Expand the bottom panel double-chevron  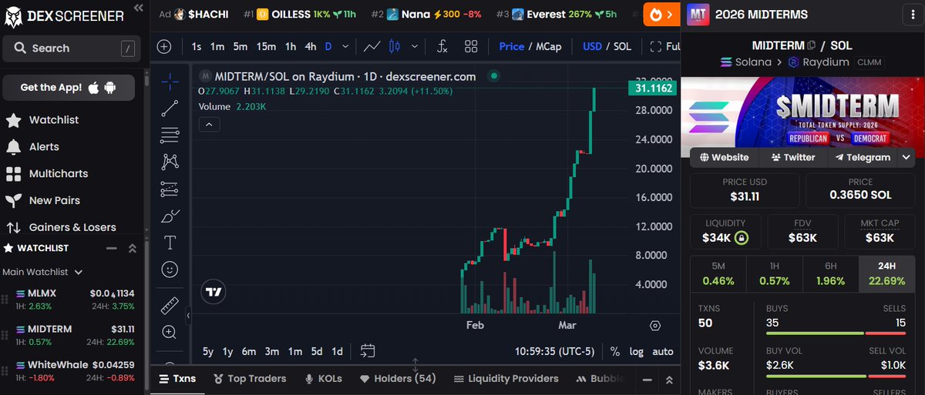[670, 380]
